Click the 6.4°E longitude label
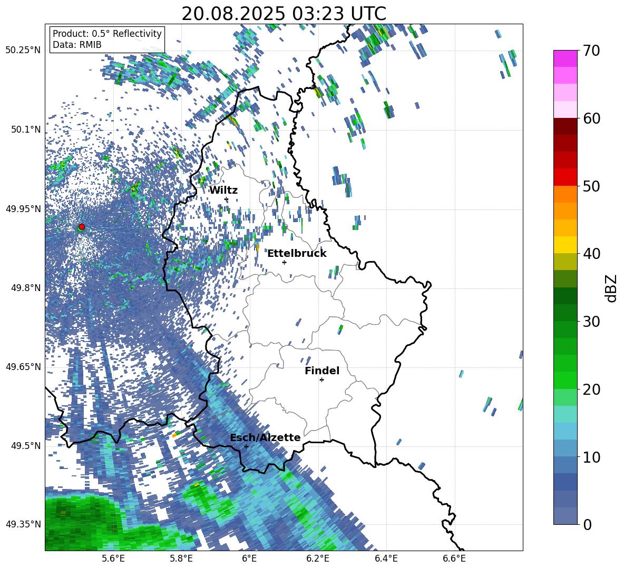The width and height of the screenshot is (624, 569). click(x=386, y=558)
